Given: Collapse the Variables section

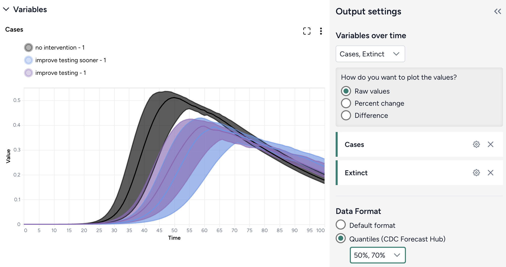Looking at the screenshot, I should tap(6, 9).
